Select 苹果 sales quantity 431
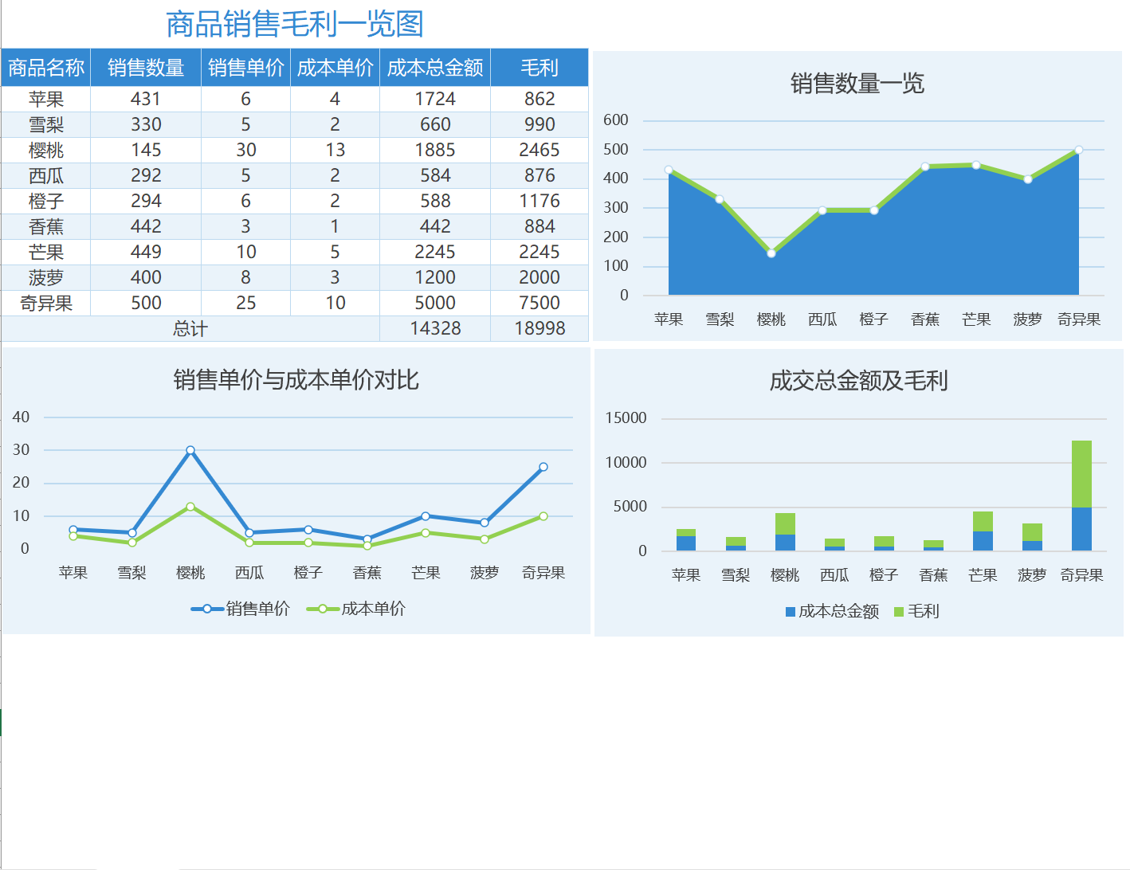Viewport: 1130px width, 870px height. pyautogui.click(x=146, y=99)
